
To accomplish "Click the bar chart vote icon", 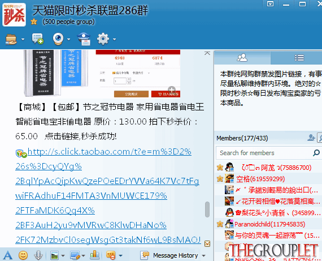I will point(95,255).
